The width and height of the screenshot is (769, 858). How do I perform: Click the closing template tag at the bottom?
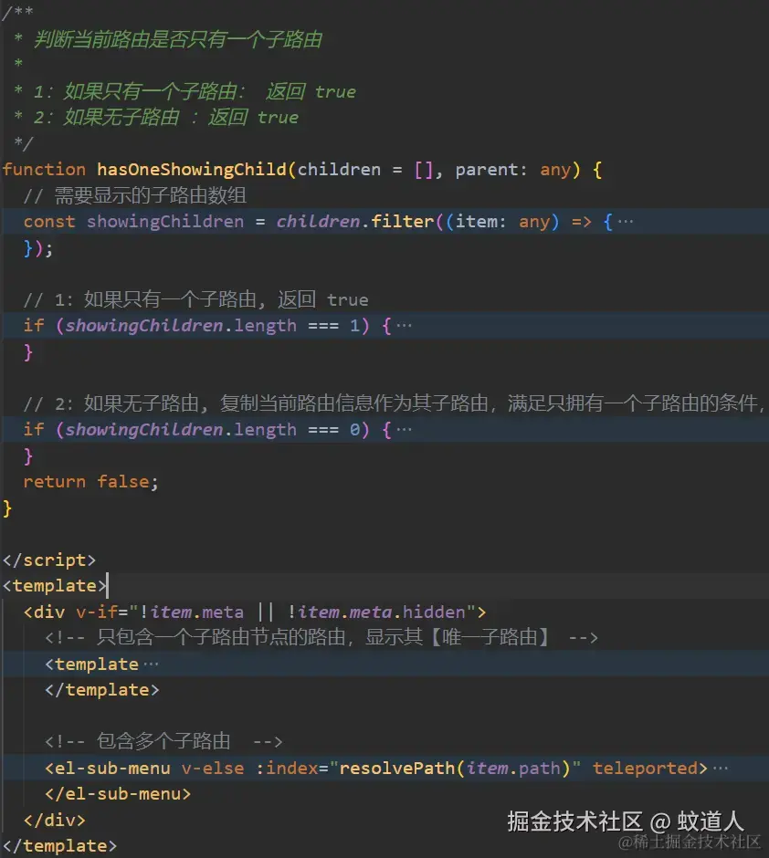(59, 845)
